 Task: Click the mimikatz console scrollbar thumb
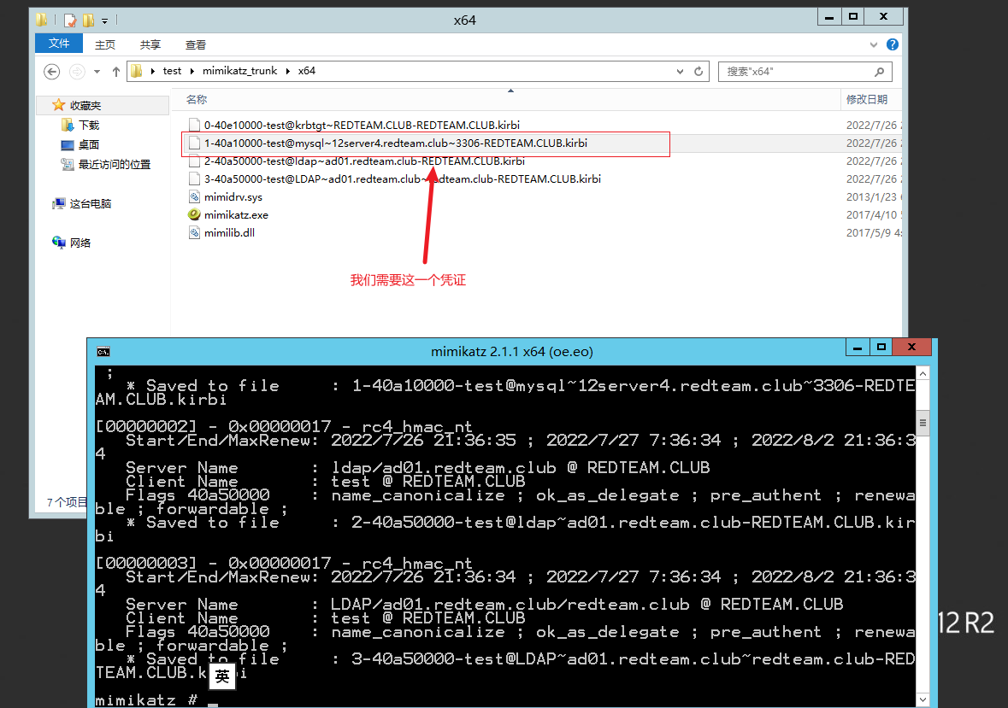(923, 423)
